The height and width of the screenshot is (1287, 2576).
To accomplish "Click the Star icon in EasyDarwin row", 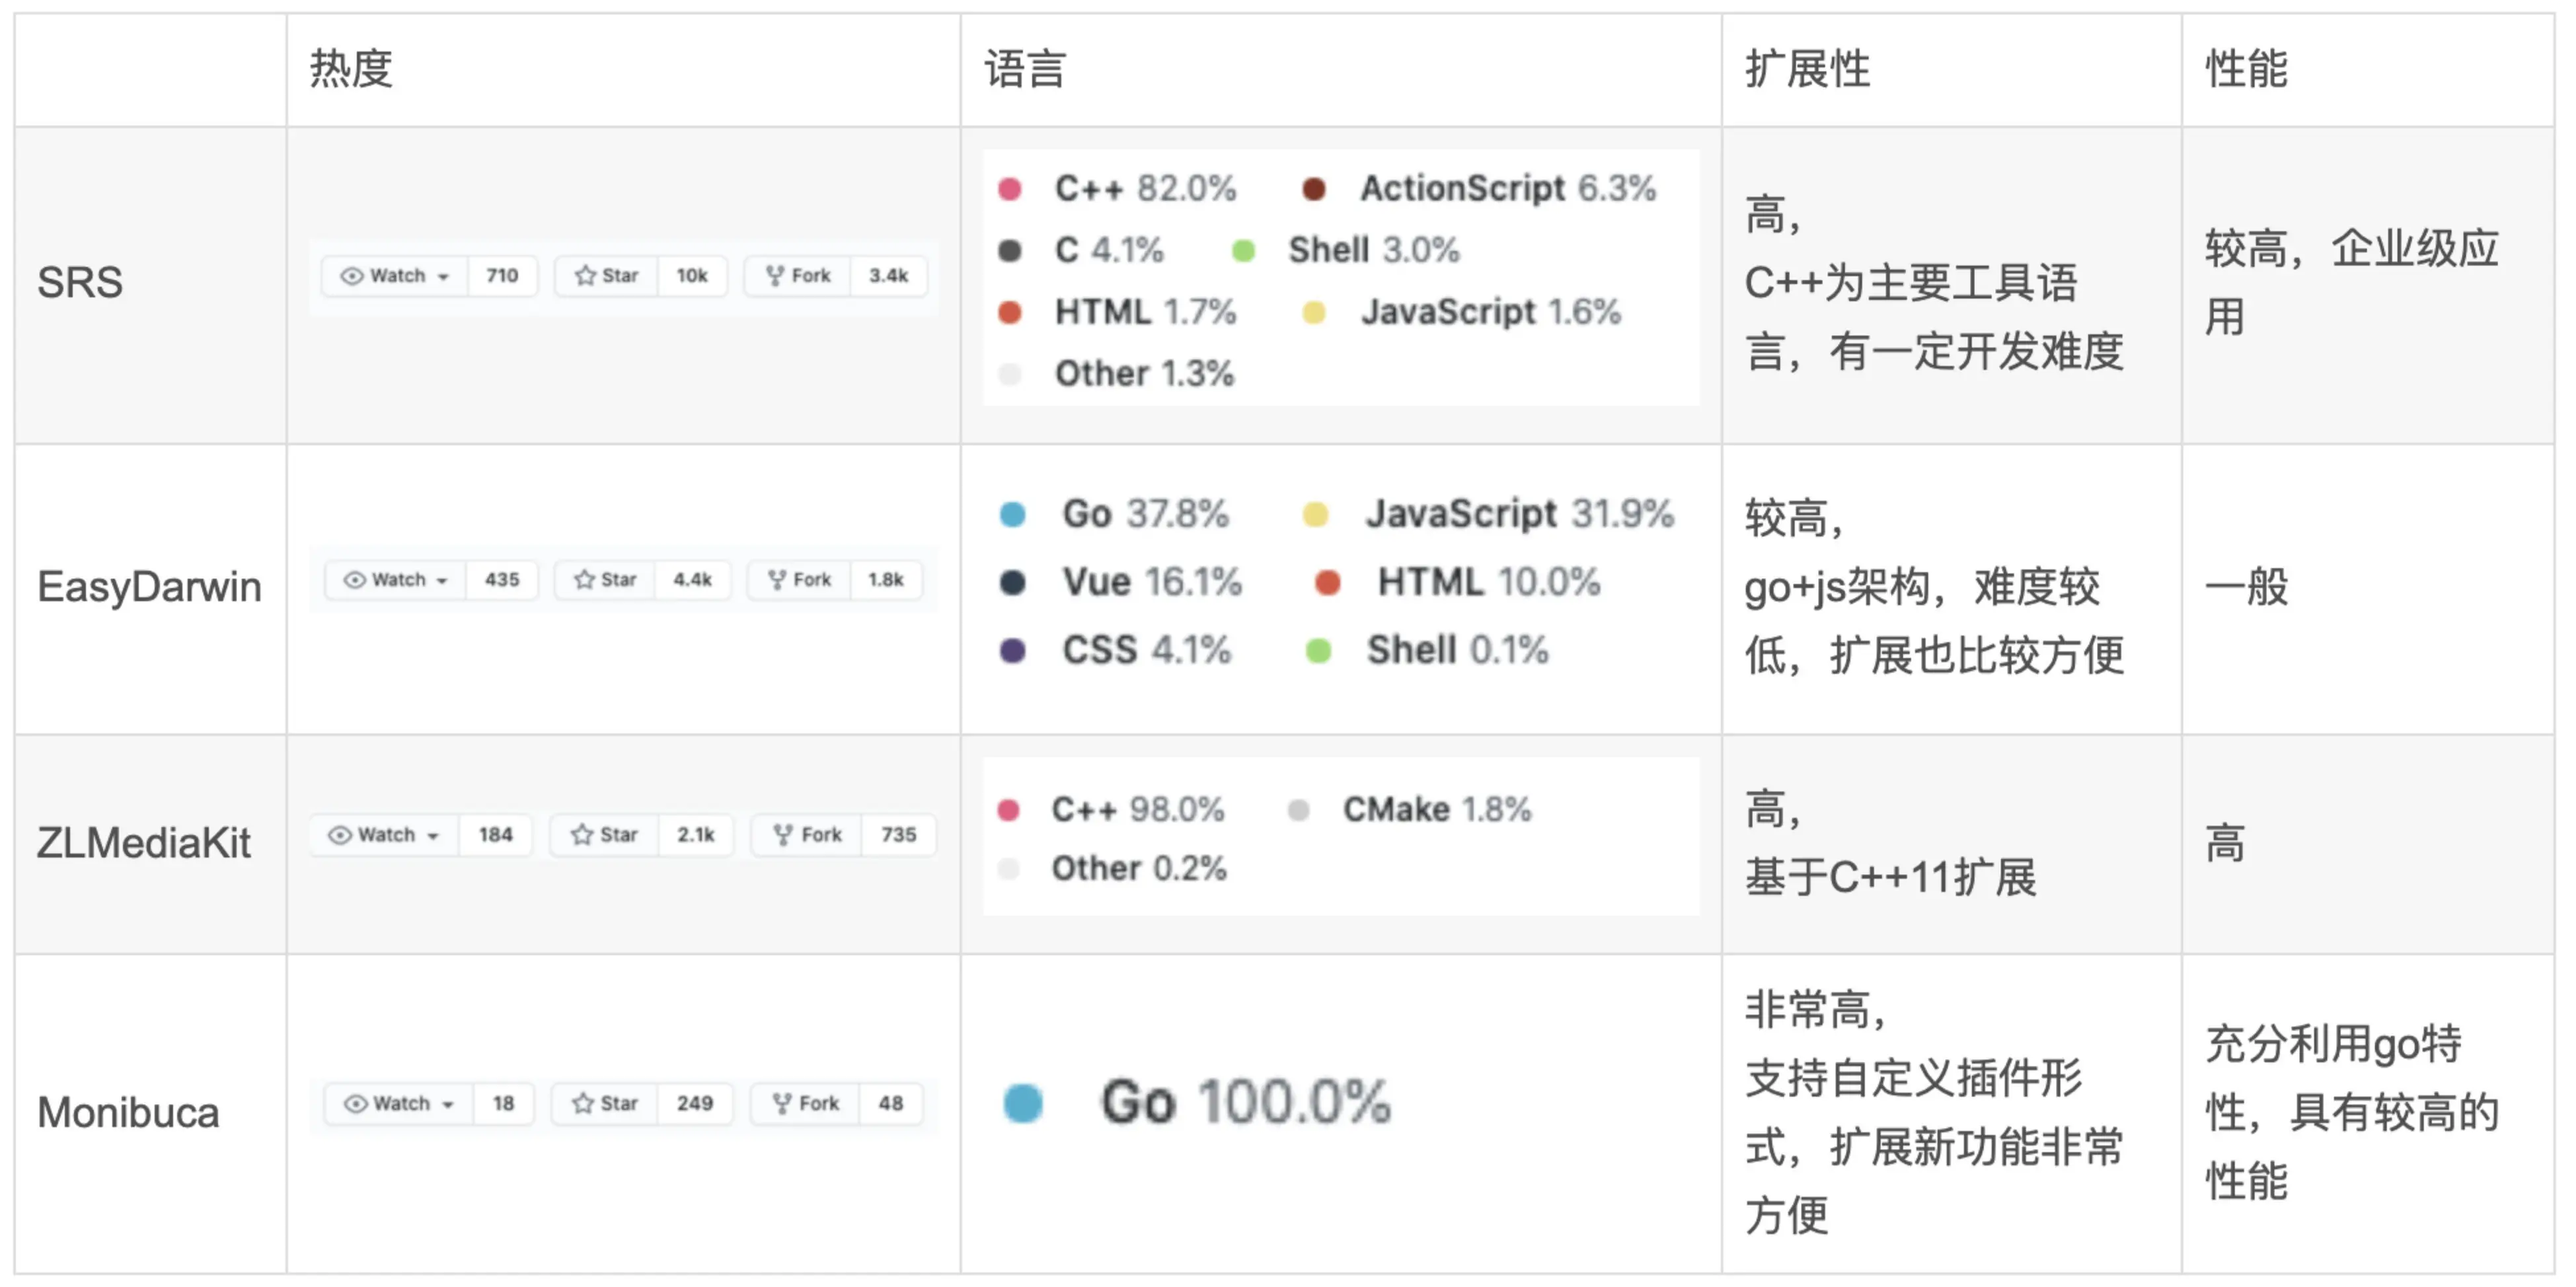I will coord(584,580).
